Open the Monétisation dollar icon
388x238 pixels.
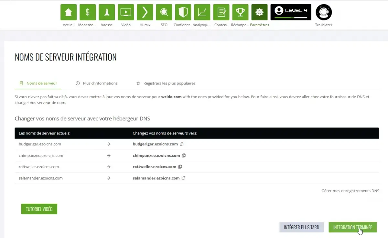[x=88, y=12]
